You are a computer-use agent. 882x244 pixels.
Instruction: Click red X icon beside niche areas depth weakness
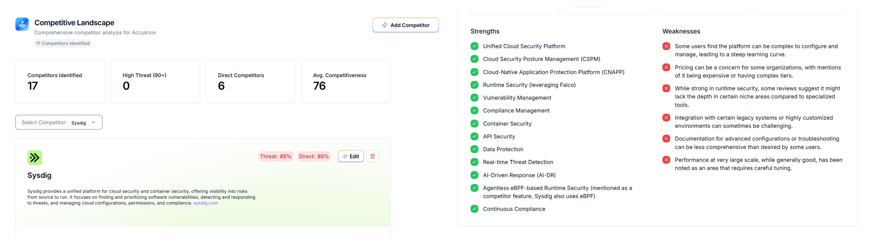coord(666,88)
